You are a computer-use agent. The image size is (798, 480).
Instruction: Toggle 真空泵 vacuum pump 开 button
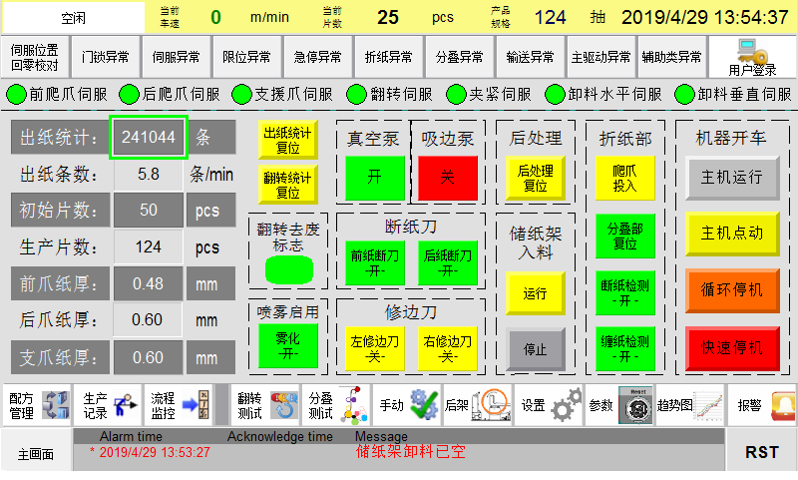point(374,177)
